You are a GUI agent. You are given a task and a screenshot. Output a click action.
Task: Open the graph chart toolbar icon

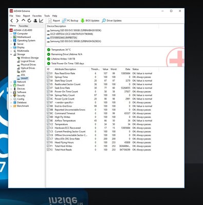tap(41, 20)
